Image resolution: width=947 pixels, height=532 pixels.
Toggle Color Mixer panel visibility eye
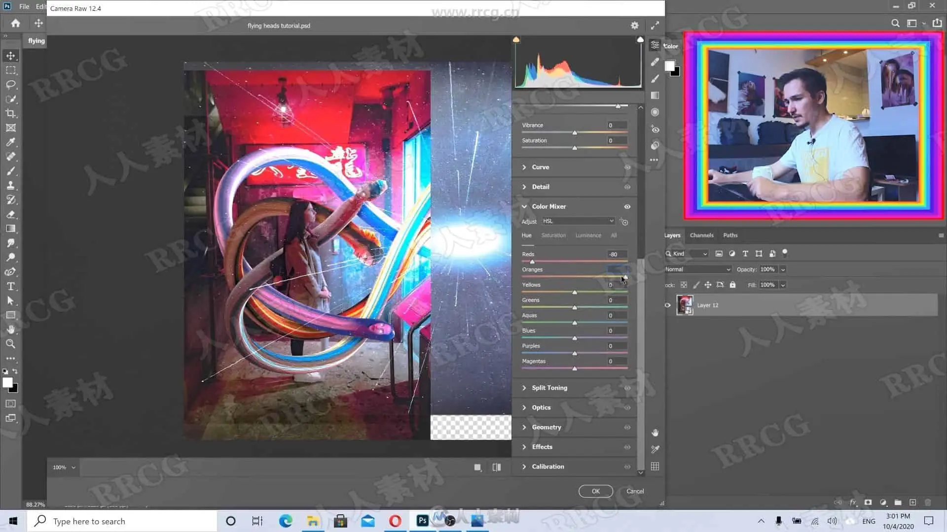point(627,207)
